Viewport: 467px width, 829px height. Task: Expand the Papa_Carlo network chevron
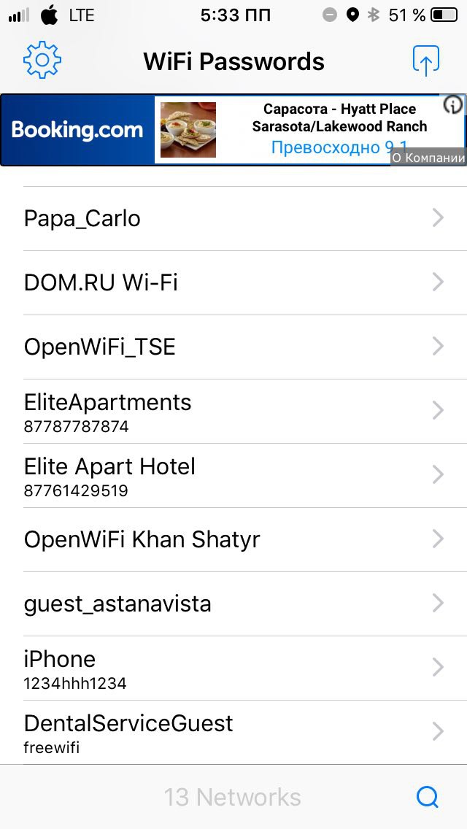click(438, 217)
